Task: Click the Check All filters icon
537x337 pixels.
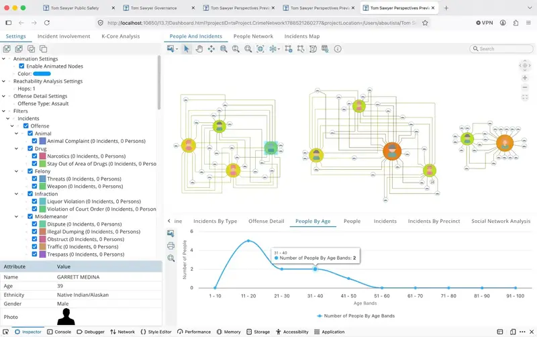Action: (x=31, y=48)
